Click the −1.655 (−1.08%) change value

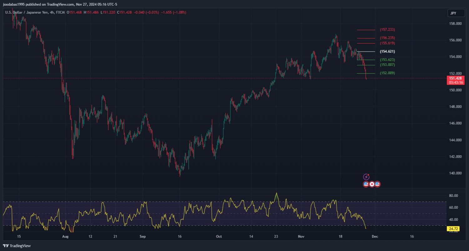coord(173,13)
